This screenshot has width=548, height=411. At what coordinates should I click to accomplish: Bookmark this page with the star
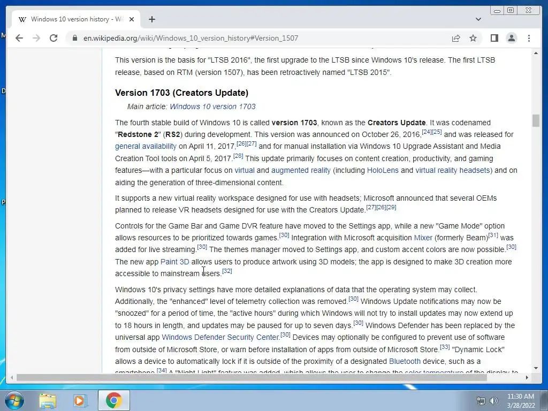473,38
